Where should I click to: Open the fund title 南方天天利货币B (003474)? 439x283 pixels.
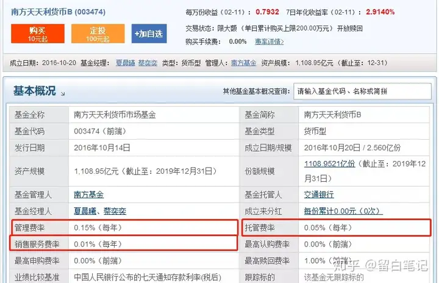pyautogui.click(x=59, y=12)
